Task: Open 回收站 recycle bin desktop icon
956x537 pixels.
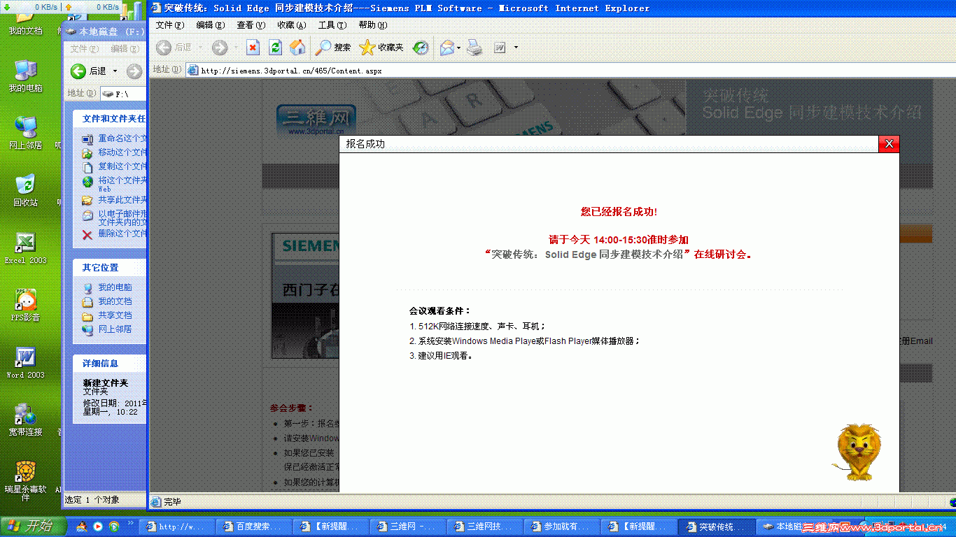Action: tap(26, 190)
